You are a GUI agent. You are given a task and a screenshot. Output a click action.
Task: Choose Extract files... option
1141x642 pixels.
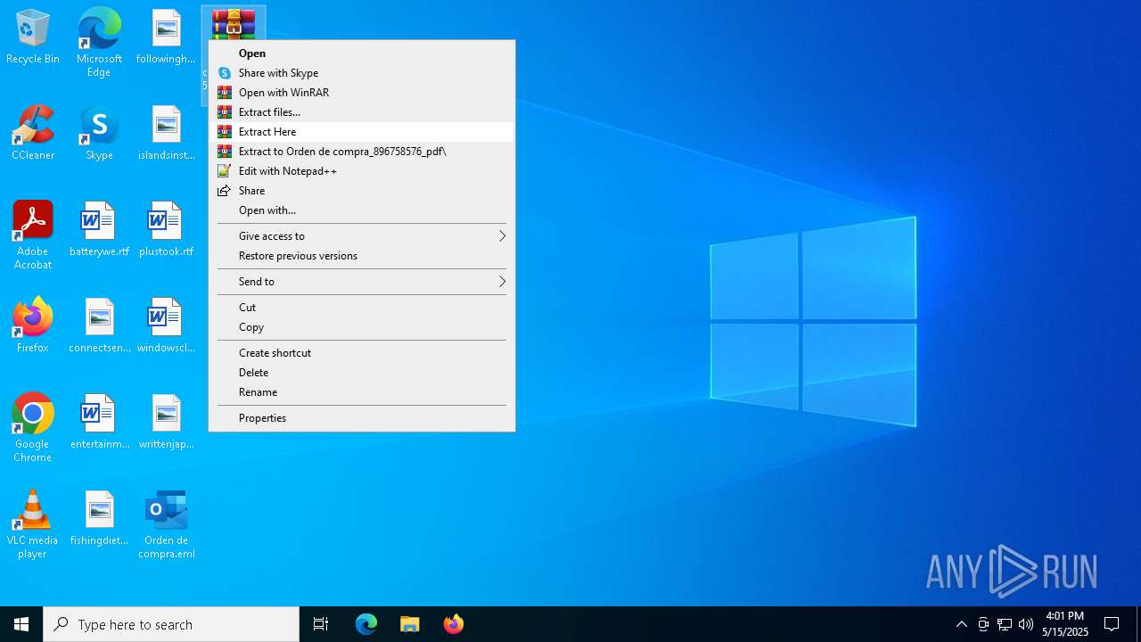pyautogui.click(x=362, y=112)
